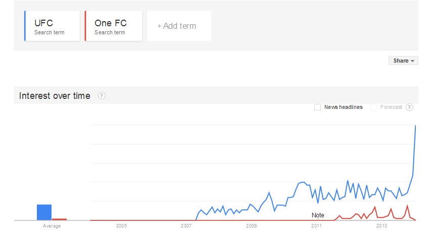
Task: Open help icon beside Interest over time
Action: 102,96
